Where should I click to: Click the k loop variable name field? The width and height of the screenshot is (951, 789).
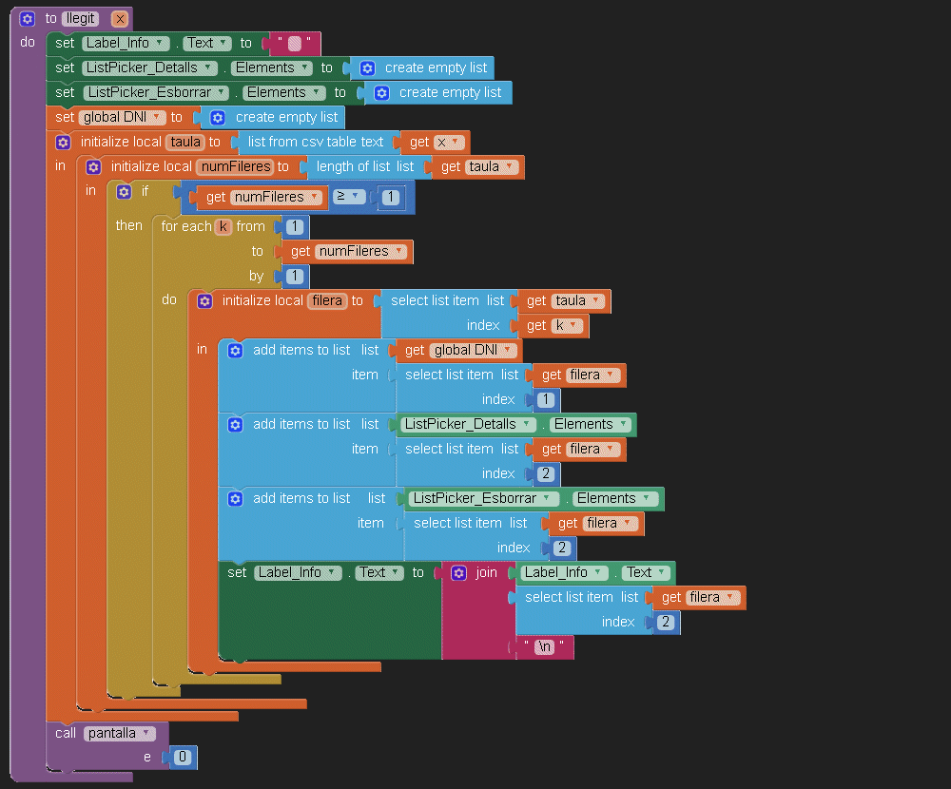(223, 226)
